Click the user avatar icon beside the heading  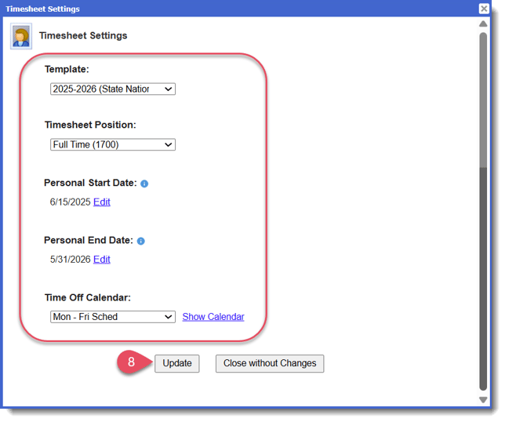tap(21, 36)
